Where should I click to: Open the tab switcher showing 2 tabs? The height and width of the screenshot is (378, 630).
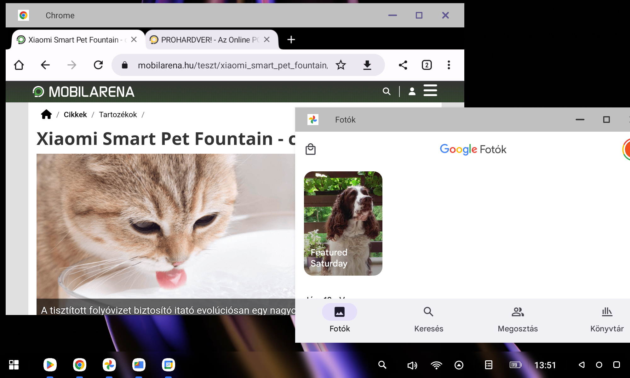[x=427, y=65]
